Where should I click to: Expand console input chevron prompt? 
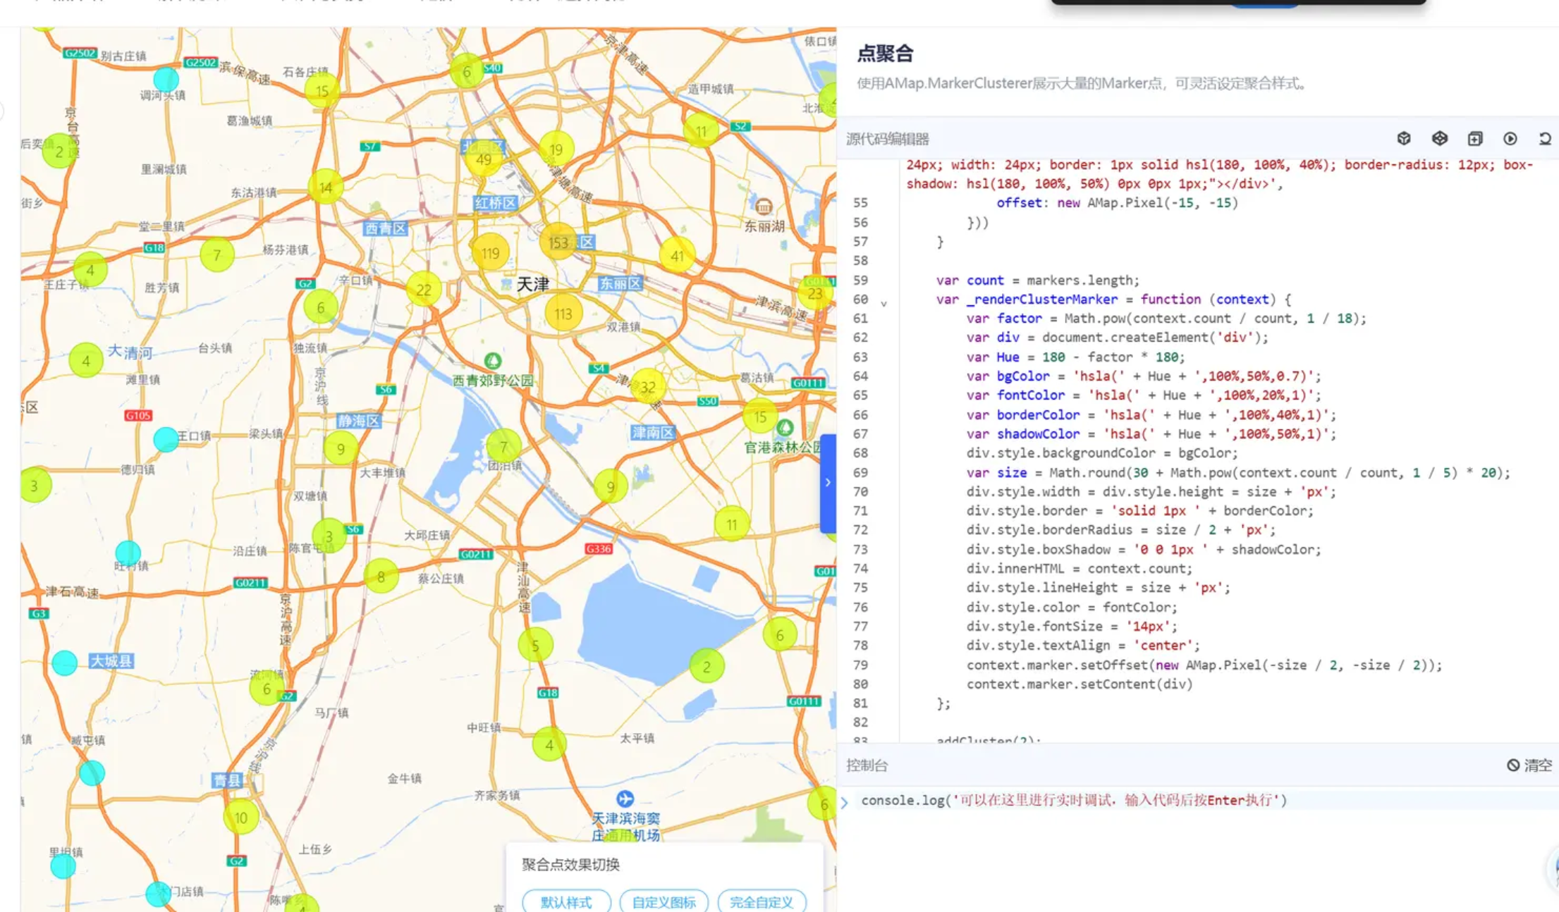click(844, 801)
